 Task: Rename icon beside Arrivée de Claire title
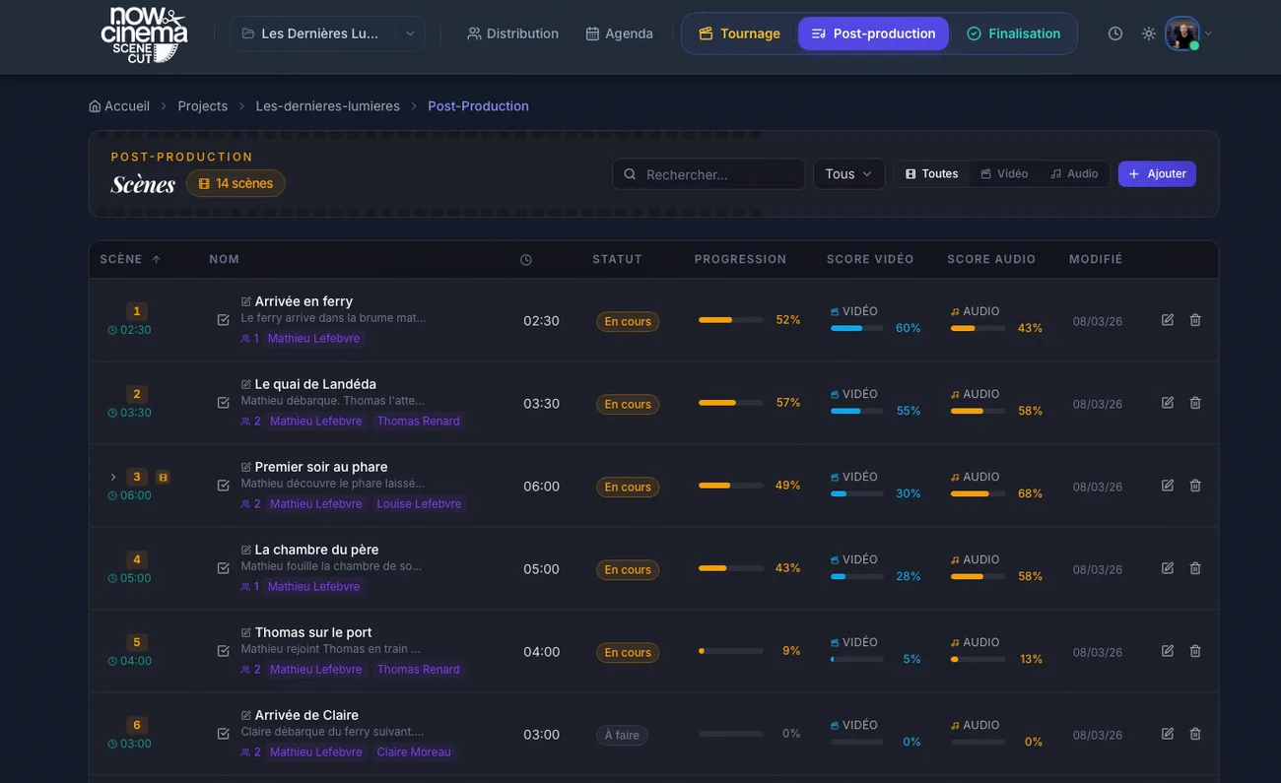pos(246,715)
